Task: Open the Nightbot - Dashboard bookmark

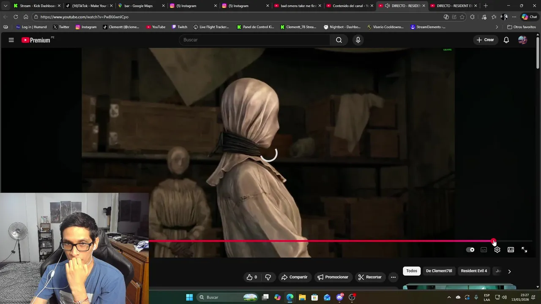Action: point(342,27)
